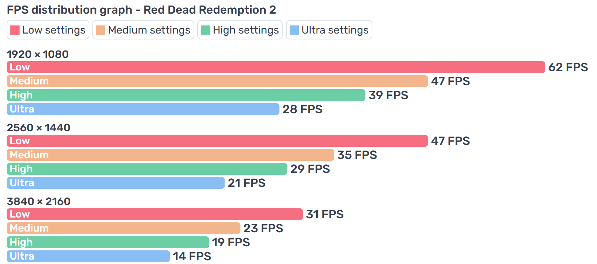Screen dimensions: 597x264
Task: Click the 4K Low bar showing 31 FPS
Action: [x=155, y=214]
